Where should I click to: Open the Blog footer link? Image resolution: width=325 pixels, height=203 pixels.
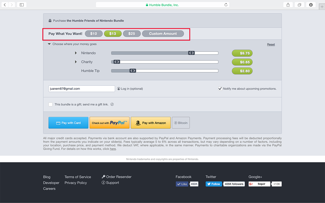click(47, 177)
